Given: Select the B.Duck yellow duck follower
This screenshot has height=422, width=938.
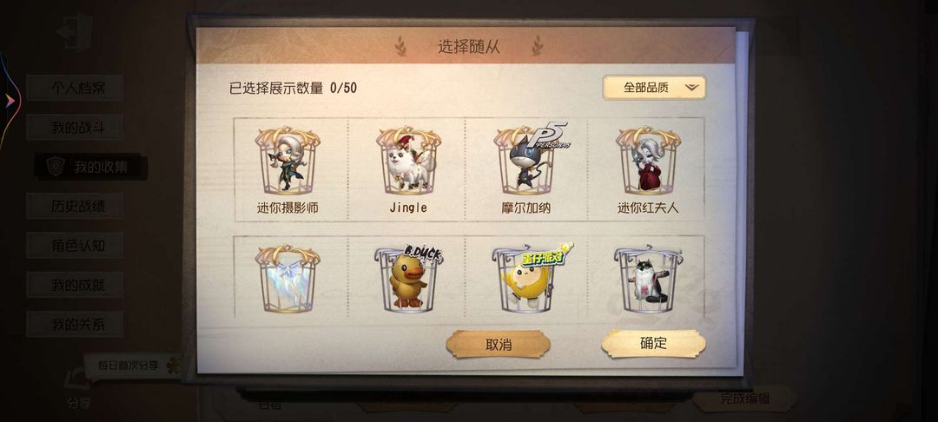Looking at the screenshot, I should [x=408, y=278].
